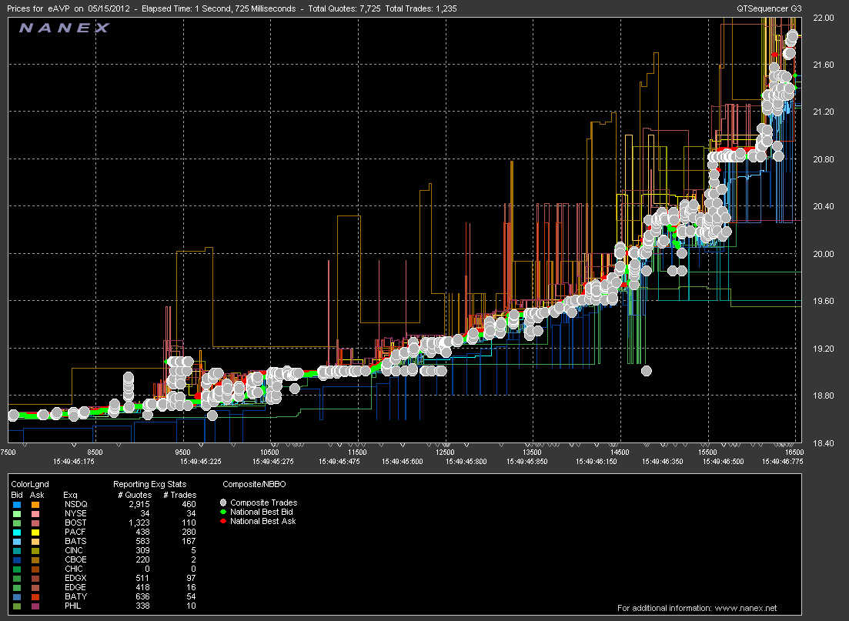This screenshot has height=621, width=849.
Task: Click the 15:49:45:175 time label
Action: 74,462
